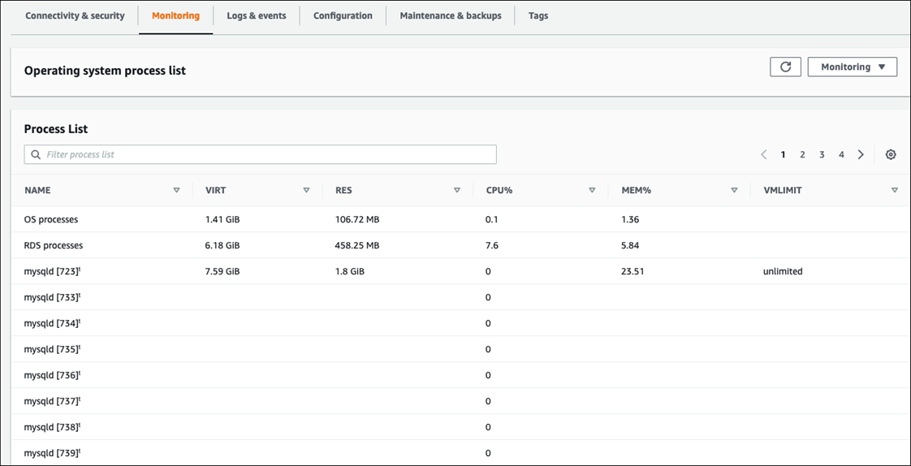The image size is (911, 466).
Task: Sort by VIRT column arrow
Action: 306,191
